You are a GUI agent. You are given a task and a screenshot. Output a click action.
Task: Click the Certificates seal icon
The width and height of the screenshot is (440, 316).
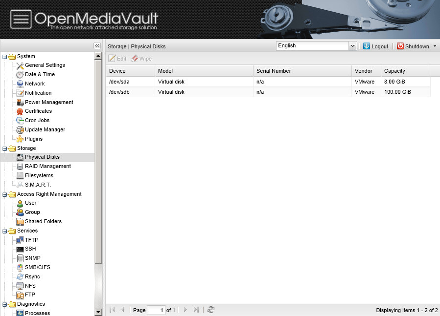pyautogui.click(x=20, y=111)
